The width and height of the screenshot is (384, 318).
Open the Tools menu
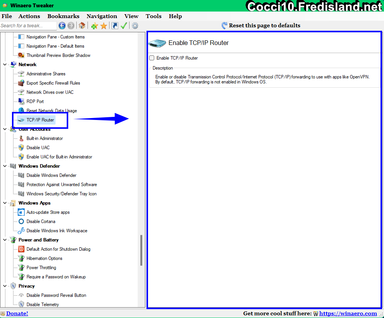(x=153, y=16)
